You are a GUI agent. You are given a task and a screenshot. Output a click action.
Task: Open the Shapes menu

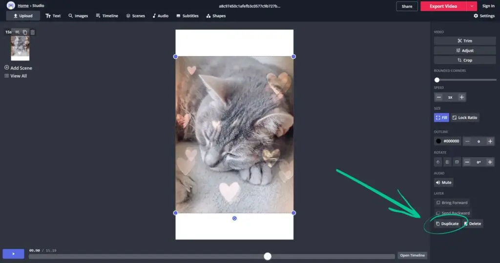pyautogui.click(x=216, y=16)
